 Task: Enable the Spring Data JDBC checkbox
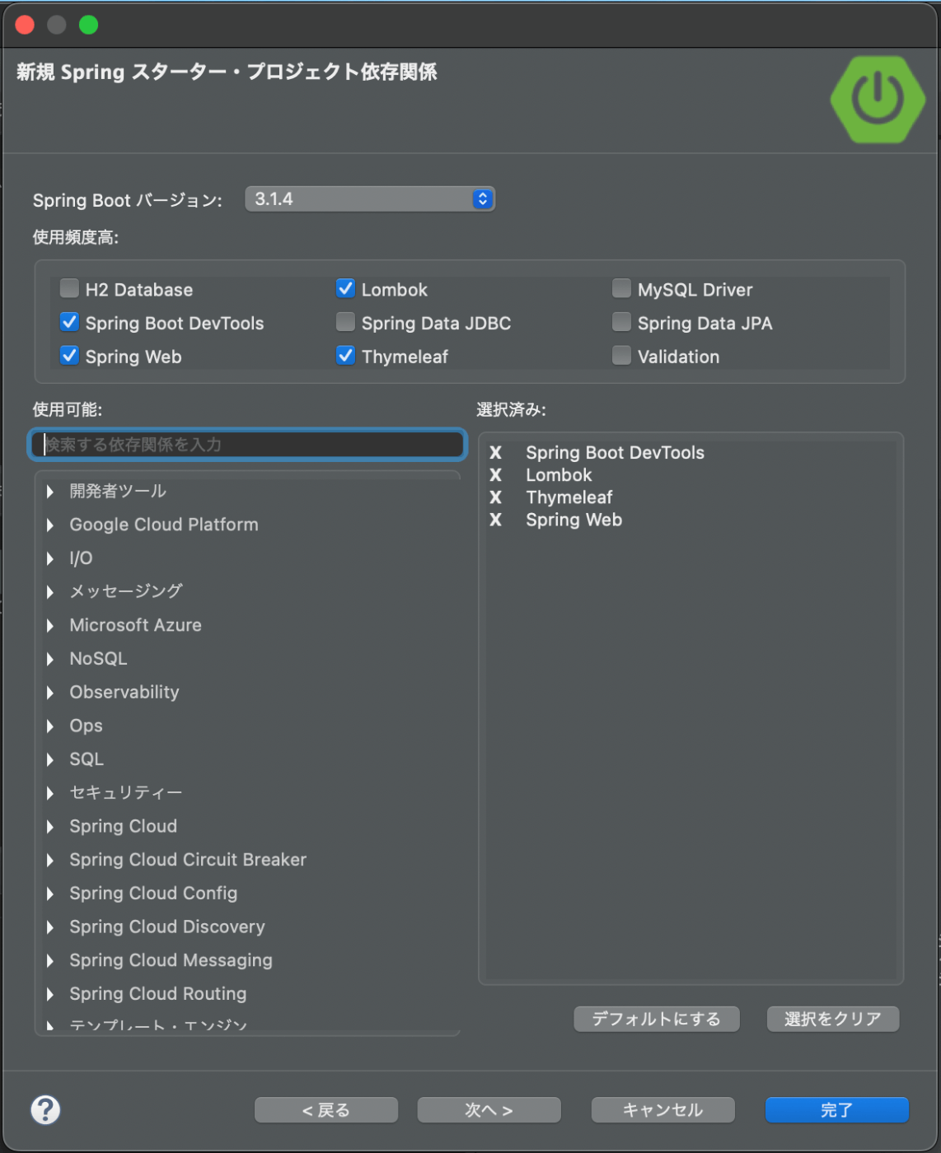[345, 322]
